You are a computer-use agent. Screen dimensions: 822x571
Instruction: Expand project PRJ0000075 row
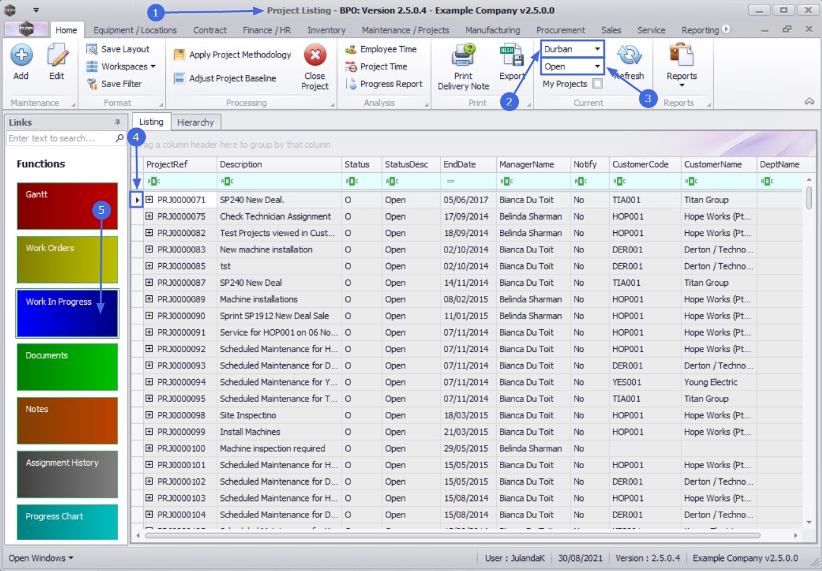click(x=150, y=216)
